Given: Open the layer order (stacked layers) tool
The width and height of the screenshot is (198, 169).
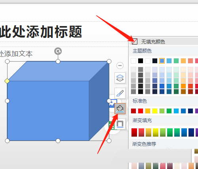Looking at the screenshot, I should pyautogui.click(x=120, y=78).
